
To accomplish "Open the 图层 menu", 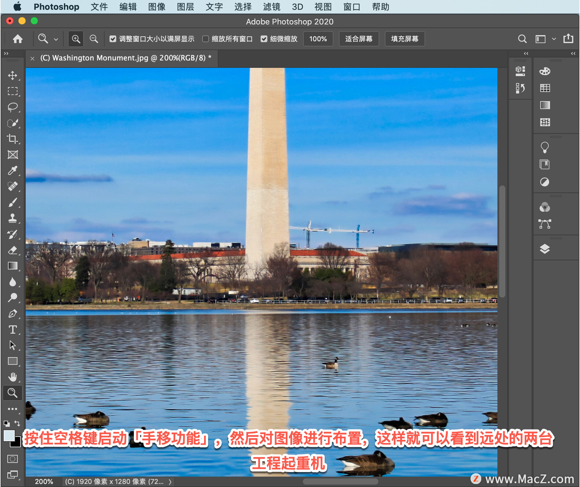I will point(185,7).
